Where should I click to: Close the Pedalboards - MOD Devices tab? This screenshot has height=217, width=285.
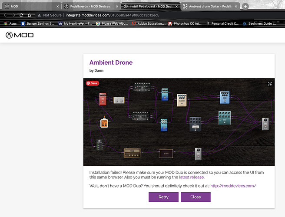pos(117,7)
